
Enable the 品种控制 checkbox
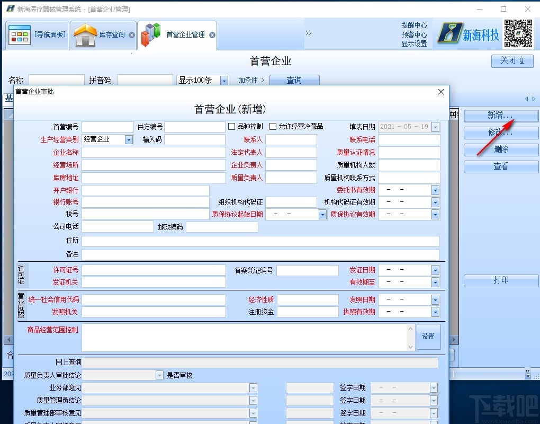(231, 126)
